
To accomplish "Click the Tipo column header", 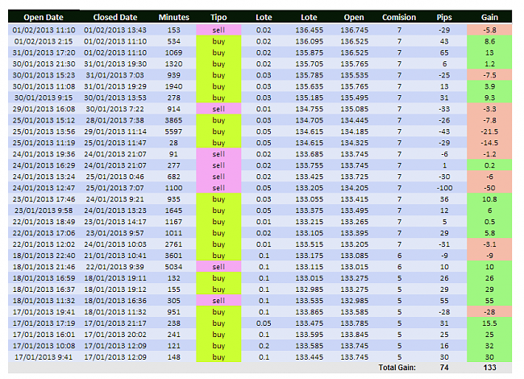I will point(218,16).
